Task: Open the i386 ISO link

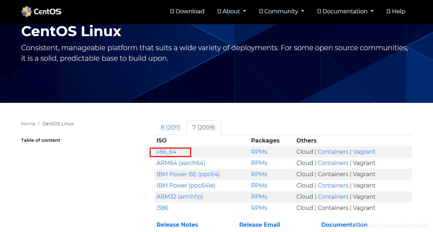Action: [163, 208]
